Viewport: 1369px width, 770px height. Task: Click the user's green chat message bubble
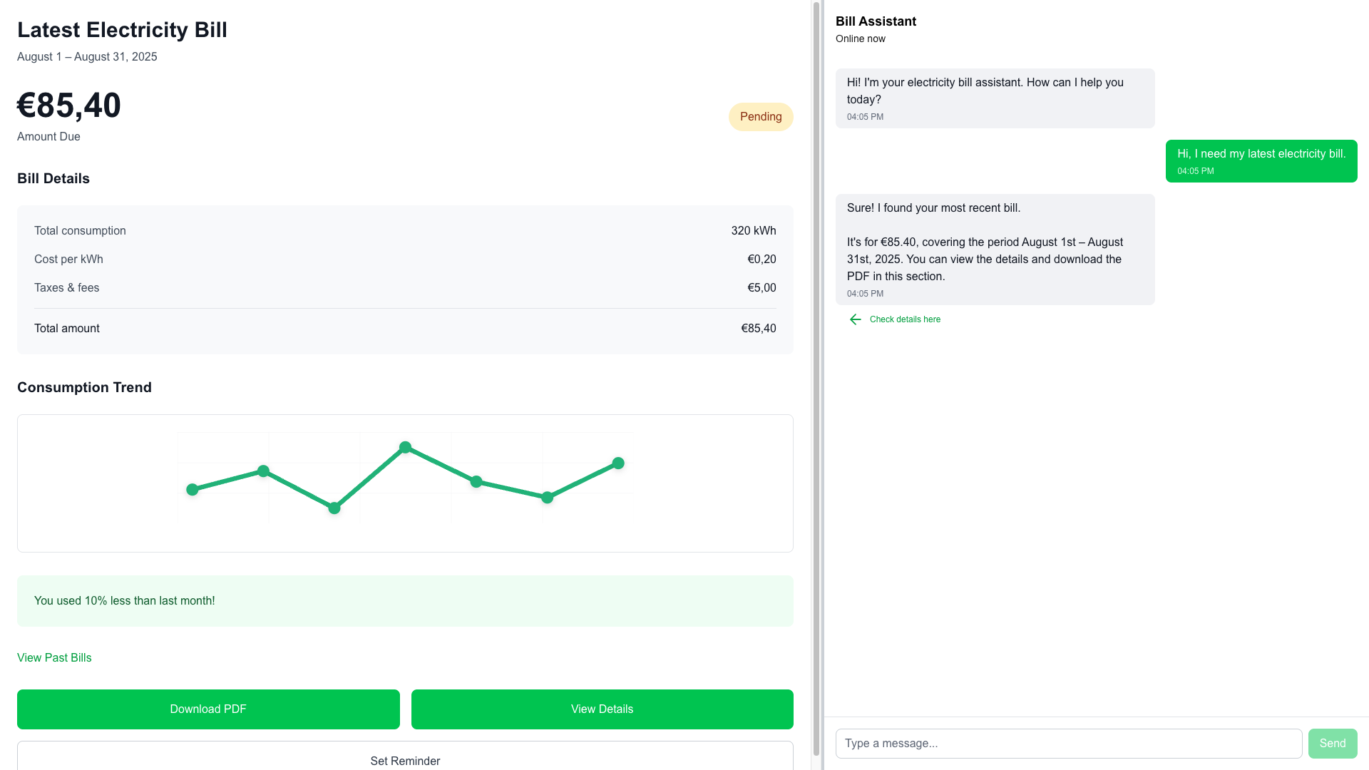(x=1261, y=161)
